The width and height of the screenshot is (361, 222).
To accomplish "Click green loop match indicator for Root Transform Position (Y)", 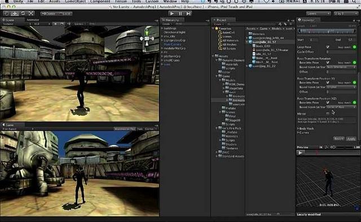I will (x=355, y=82).
